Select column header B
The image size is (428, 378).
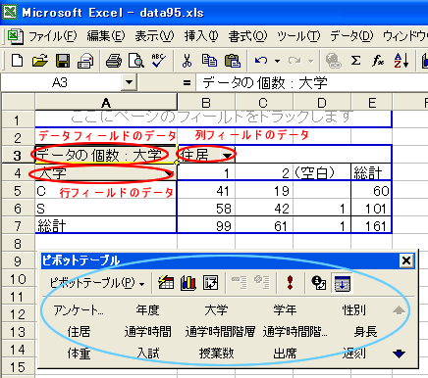click(206, 103)
